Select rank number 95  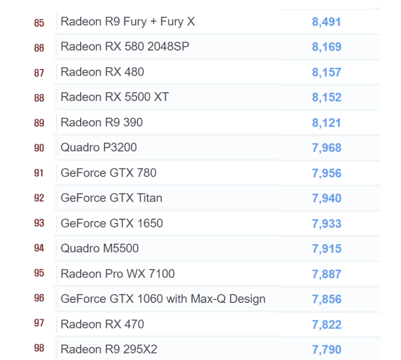[39, 273]
